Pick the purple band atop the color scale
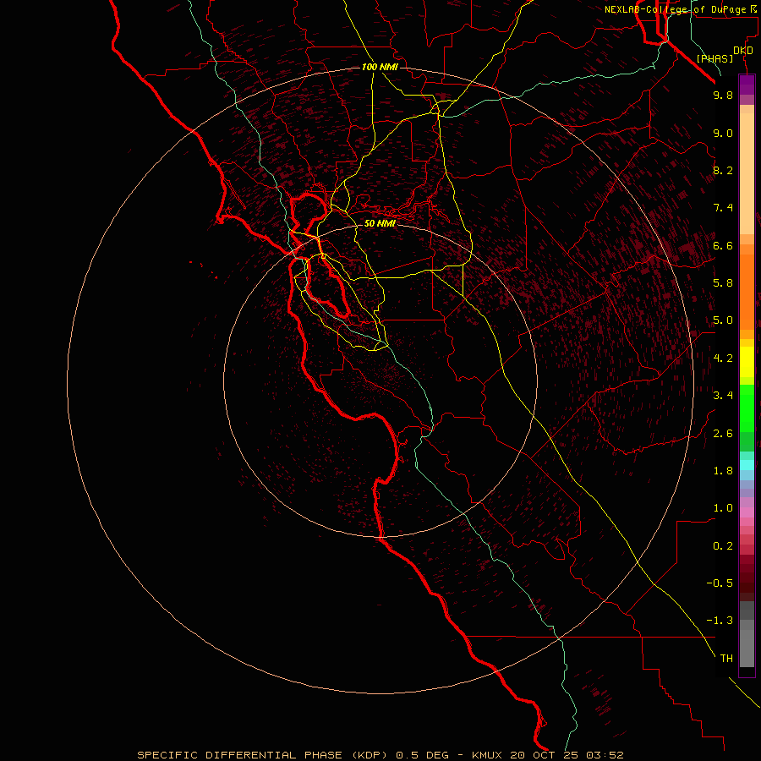Image resolution: width=761 pixels, height=761 pixels. point(747,85)
